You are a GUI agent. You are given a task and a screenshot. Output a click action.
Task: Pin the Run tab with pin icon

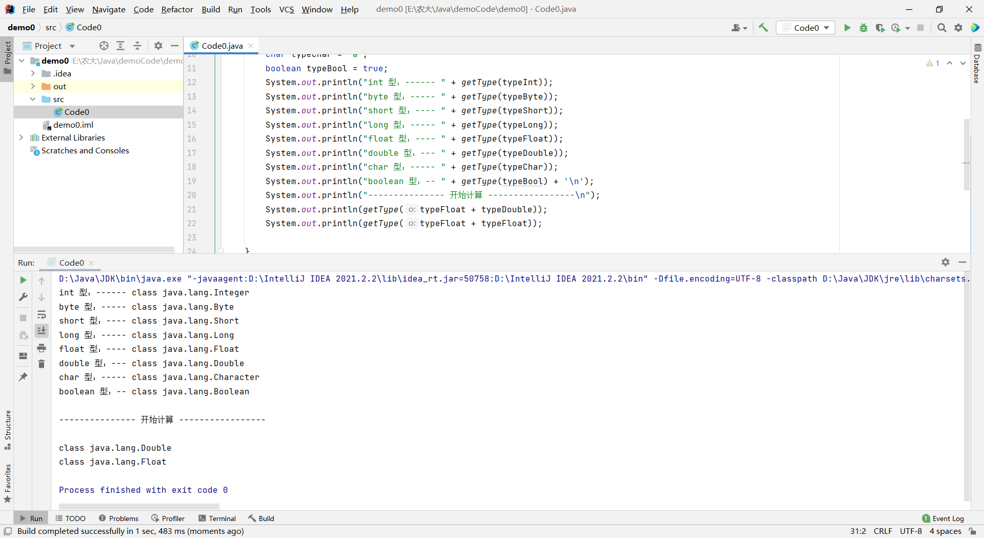click(x=23, y=377)
